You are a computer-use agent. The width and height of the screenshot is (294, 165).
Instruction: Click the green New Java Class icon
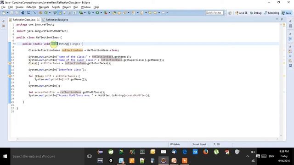tap(46, 13)
